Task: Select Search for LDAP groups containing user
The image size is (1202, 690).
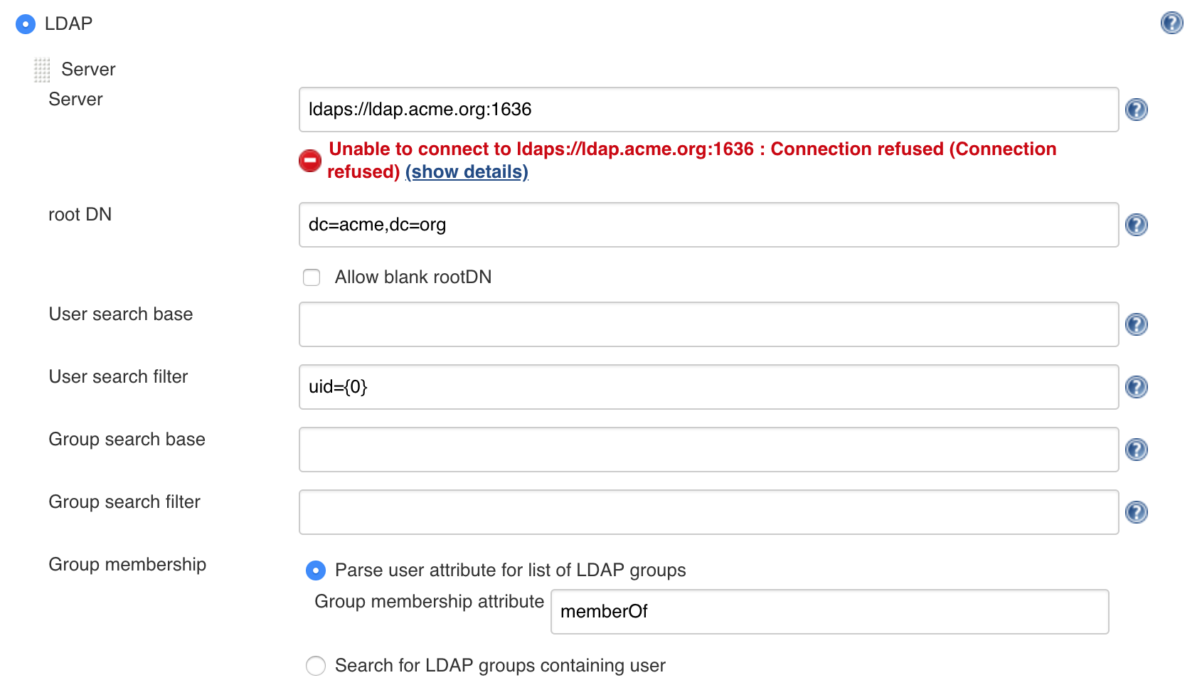Action: [x=315, y=666]
